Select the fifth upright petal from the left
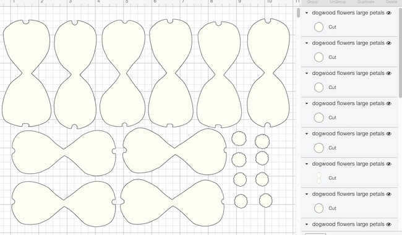 (219, 75)
